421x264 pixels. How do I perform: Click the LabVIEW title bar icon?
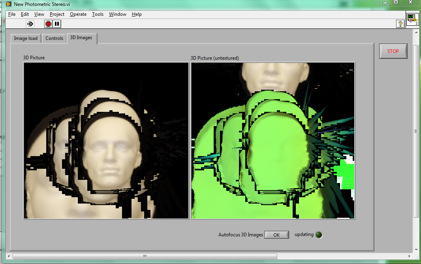tap(9, 4)
